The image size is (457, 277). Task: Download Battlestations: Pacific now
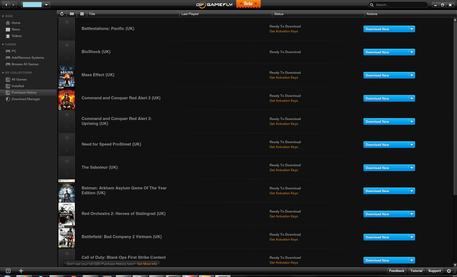386,29
